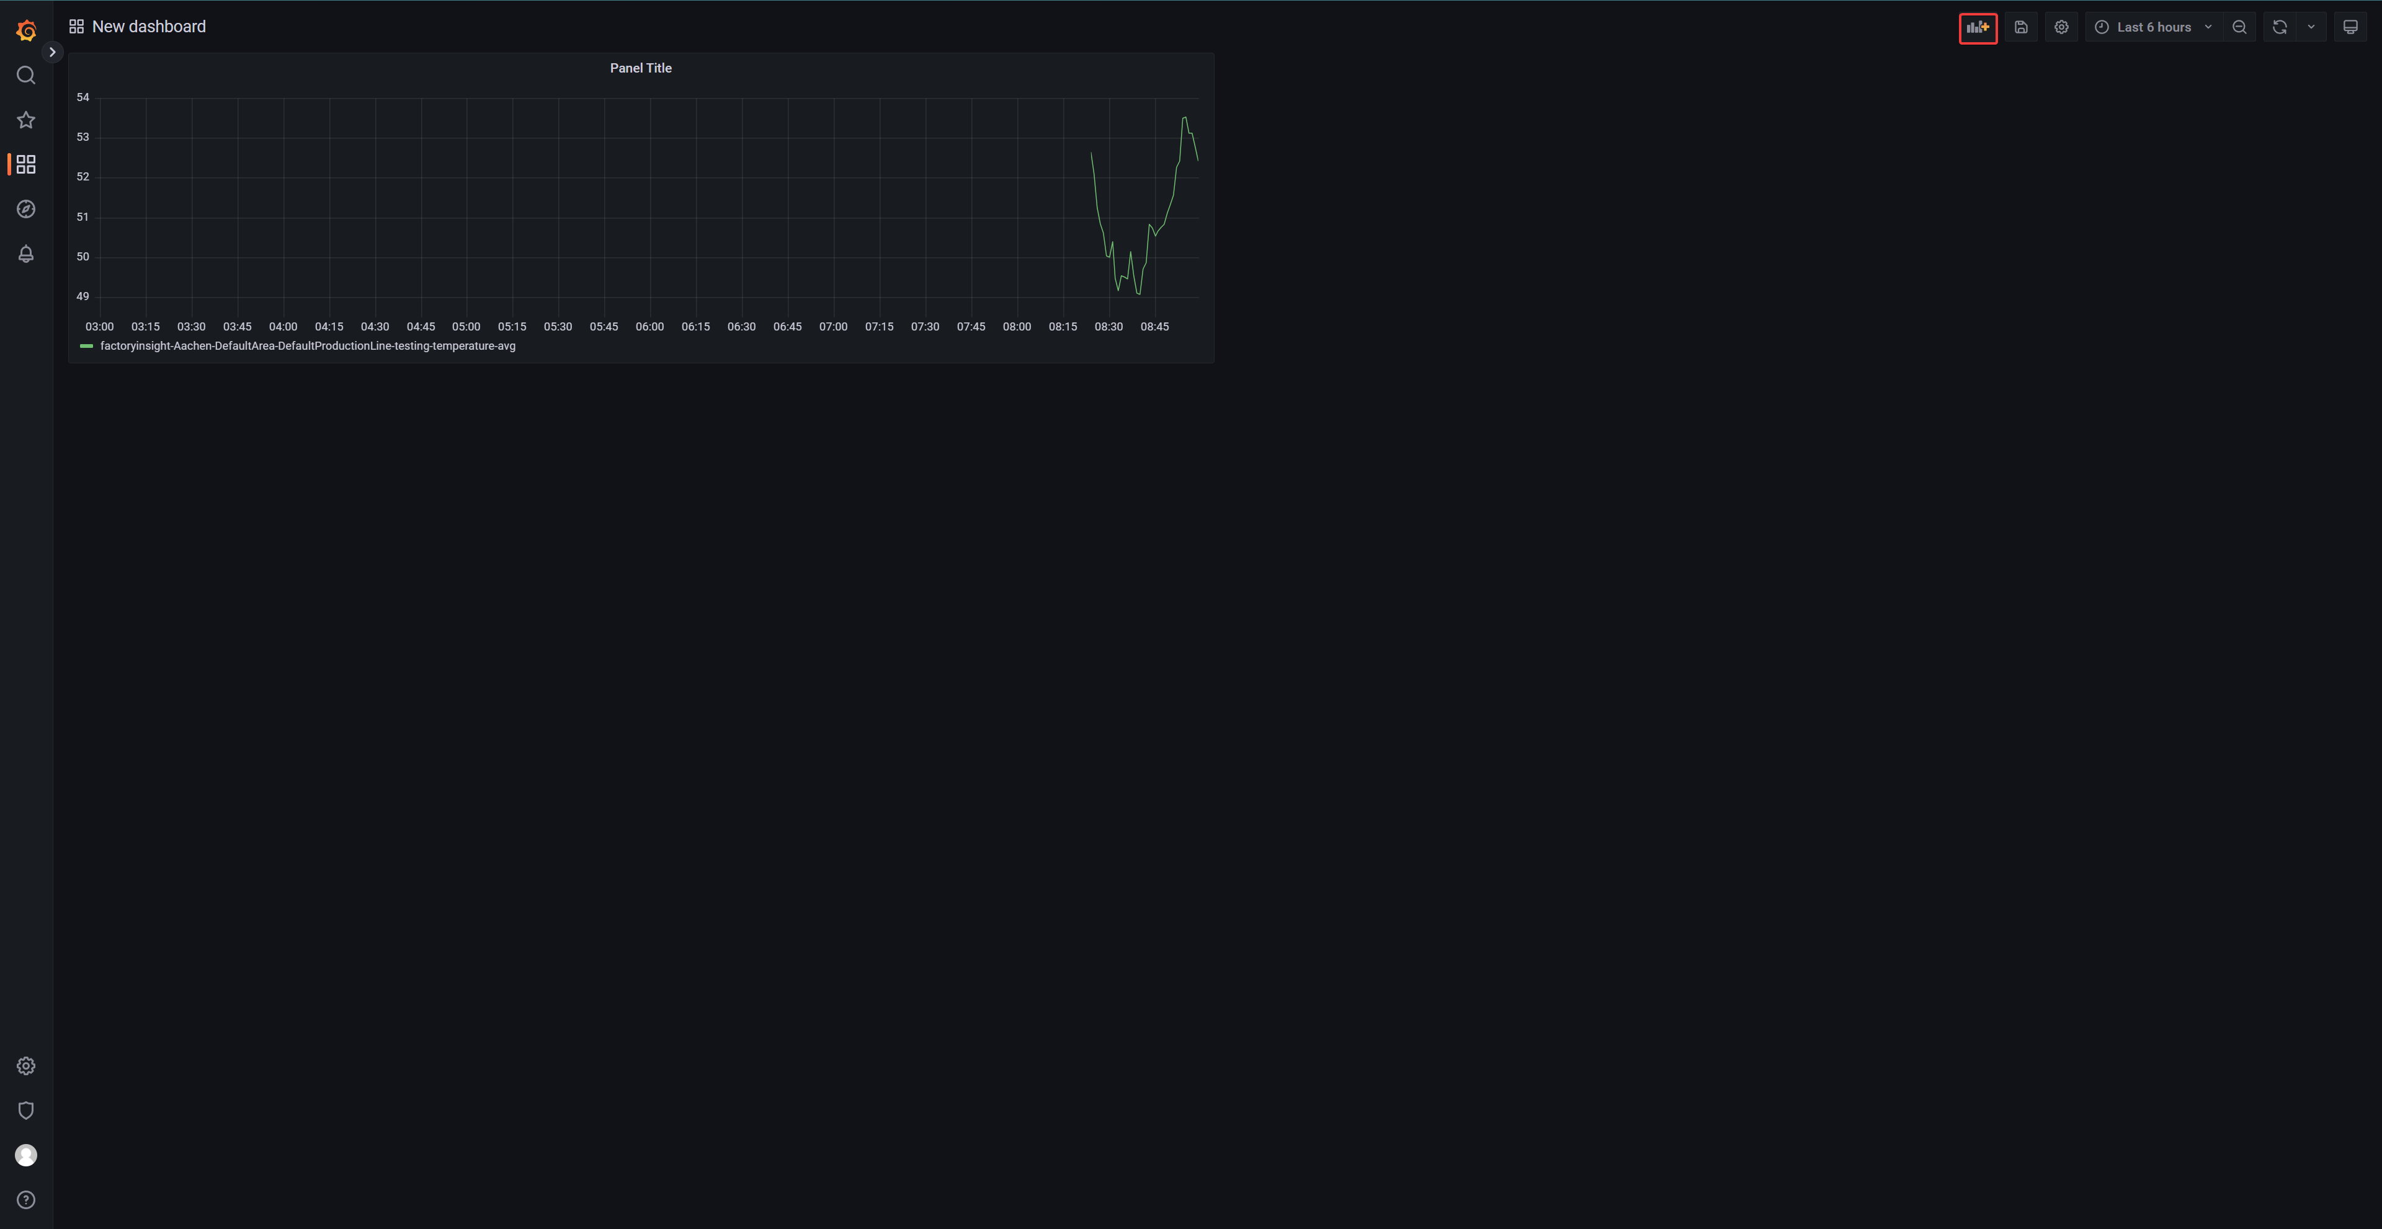Screen dimensions: 2382x1229
Task: Open the search dashboards icon
Action: (26, 75)
